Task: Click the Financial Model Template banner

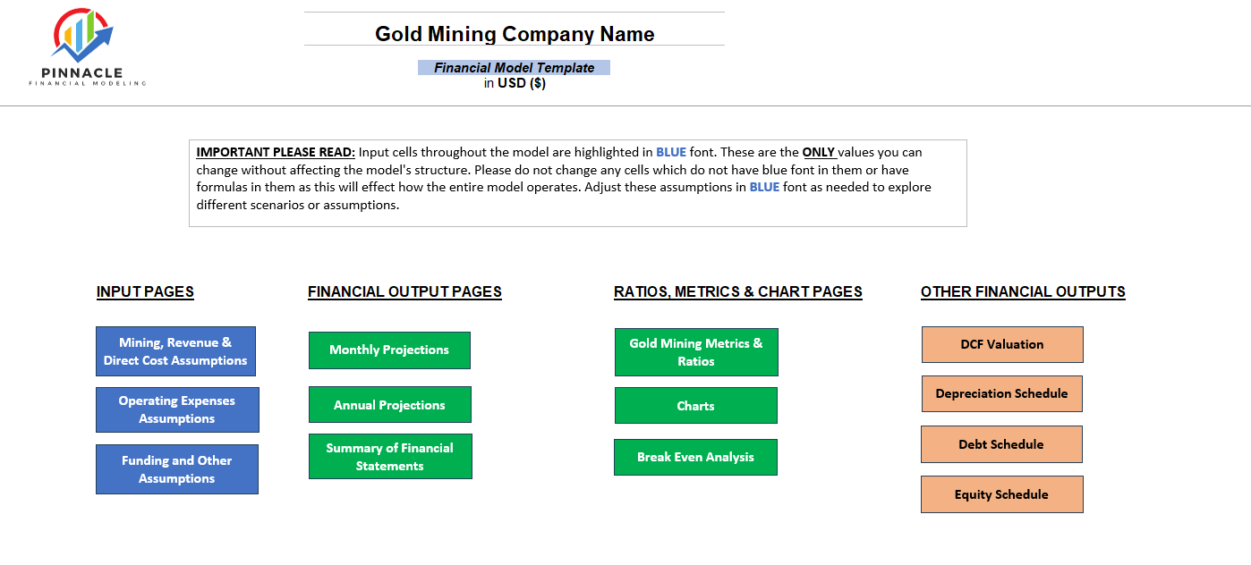Action: (514, 67)
